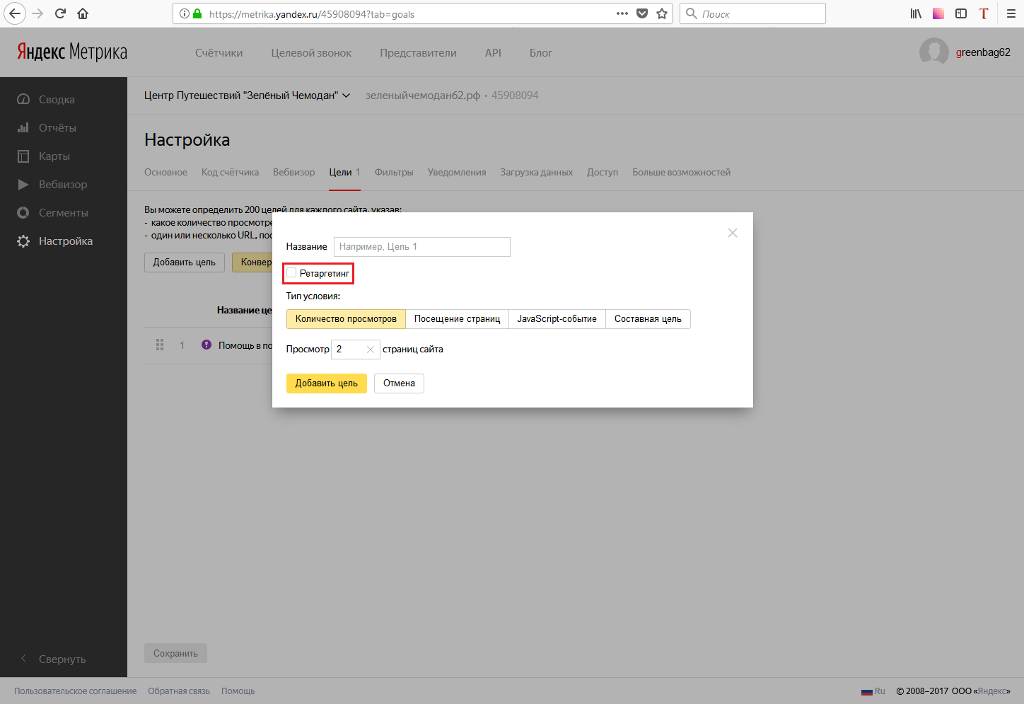Open the Больше возможностей tab

tap(681, 172)
